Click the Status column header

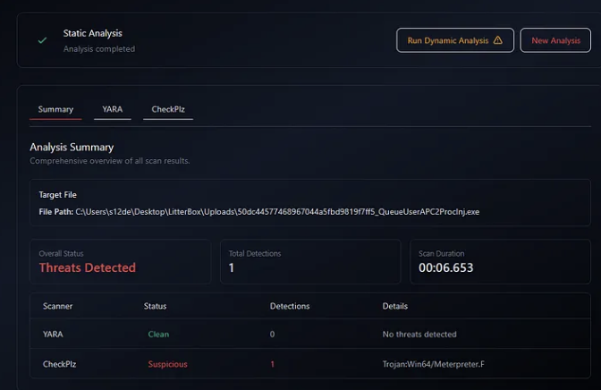point(155,306)
